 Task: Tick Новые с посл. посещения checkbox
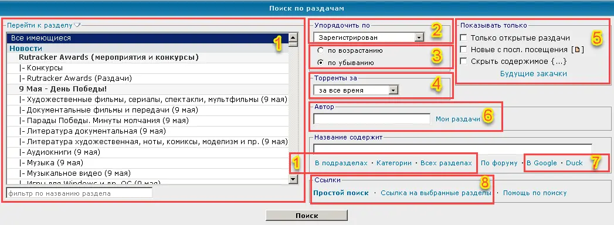point(464,50)
